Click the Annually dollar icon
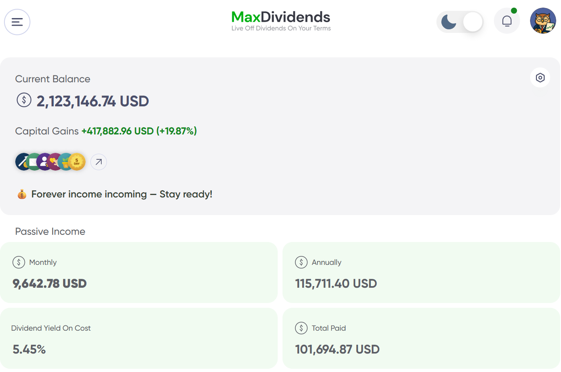 pos(301,262)
